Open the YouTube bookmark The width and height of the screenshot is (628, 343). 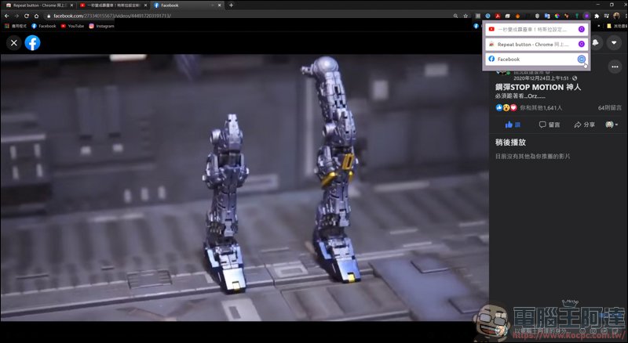pos(72,26)
